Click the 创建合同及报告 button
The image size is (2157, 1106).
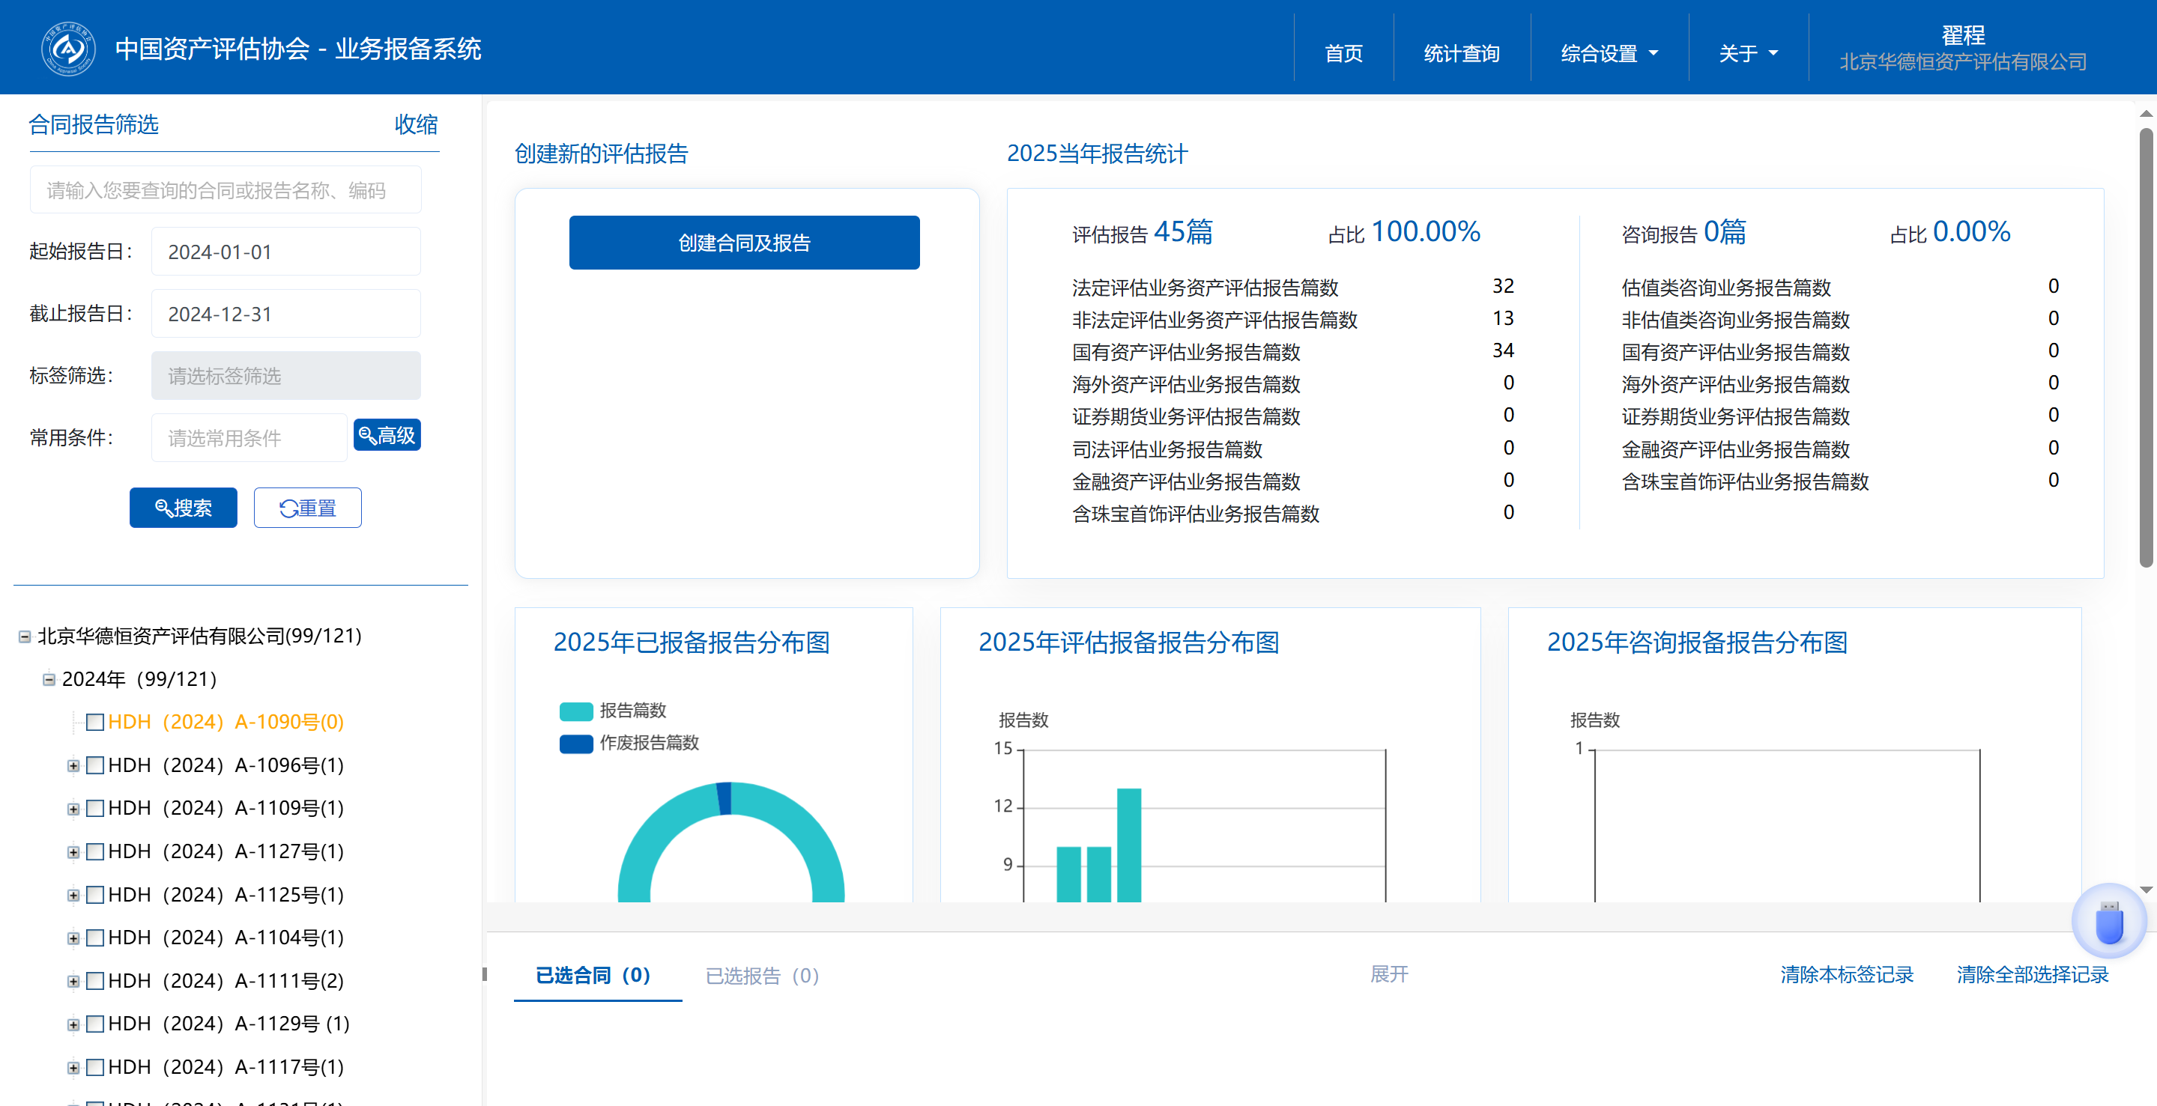click(x=743, y=243)
